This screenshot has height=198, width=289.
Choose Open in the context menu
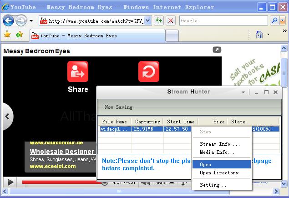(x=222, y=164)
